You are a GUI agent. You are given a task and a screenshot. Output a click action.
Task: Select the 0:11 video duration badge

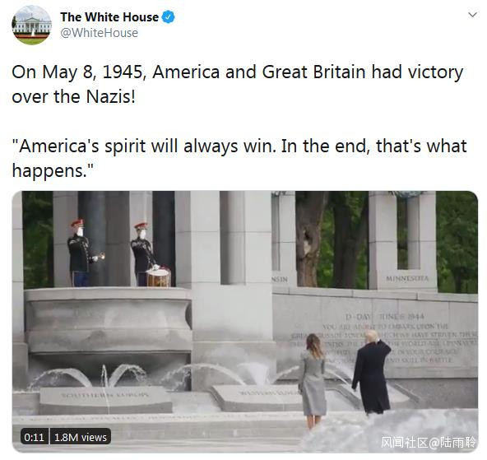35,437
